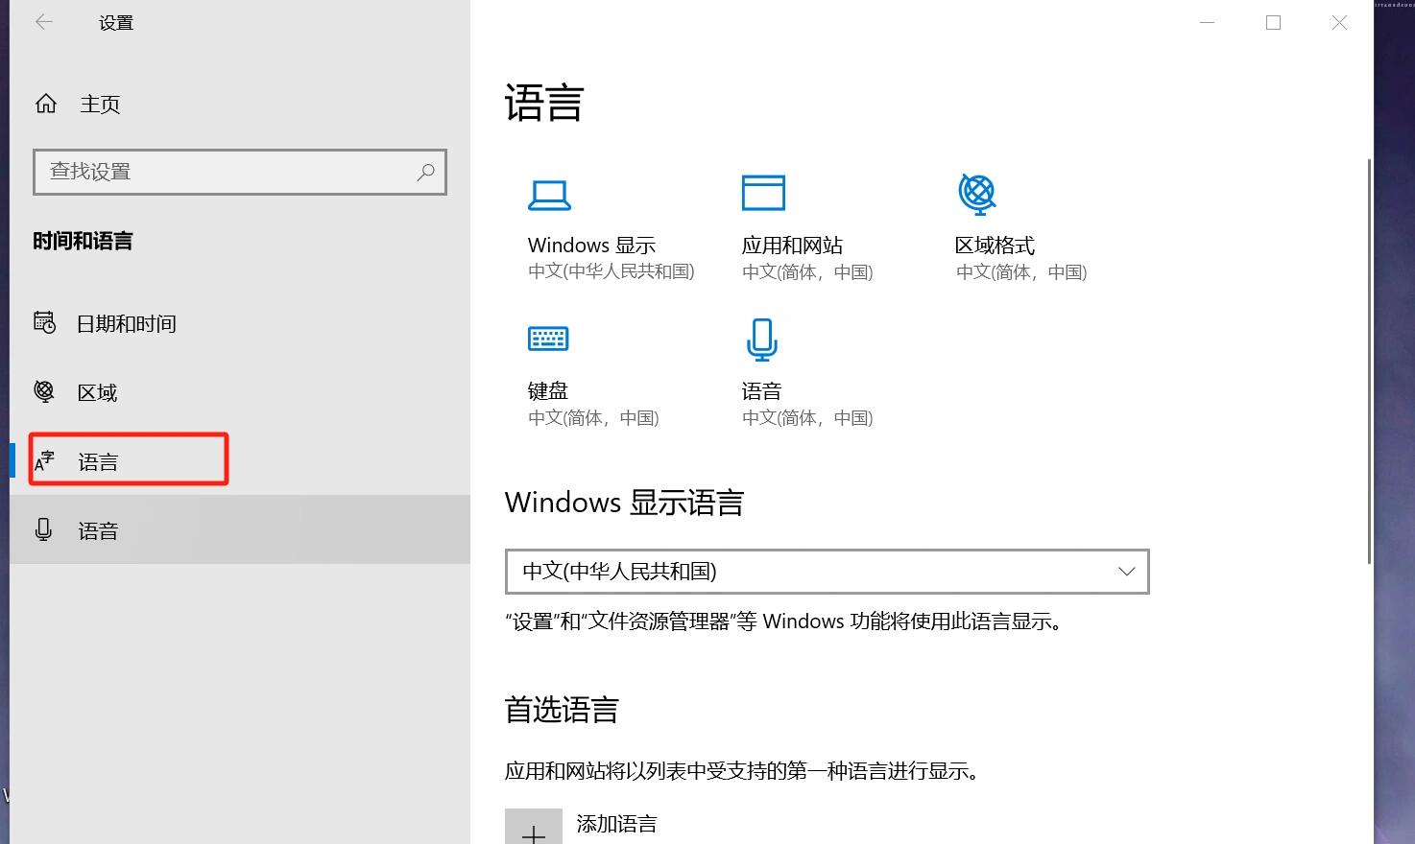Close the settings window
The width and height of the screenshot is (1415, 844).
[x=1339, y=22]
